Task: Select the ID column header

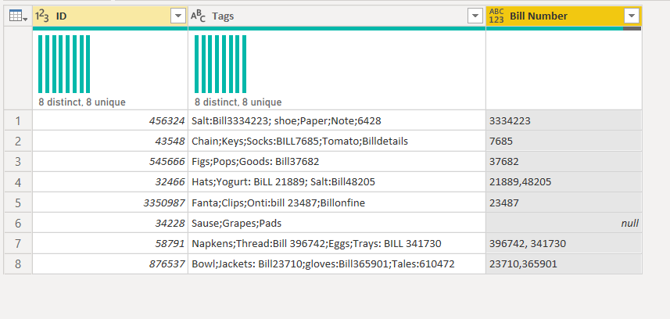Action: click(x=110, y=16)
